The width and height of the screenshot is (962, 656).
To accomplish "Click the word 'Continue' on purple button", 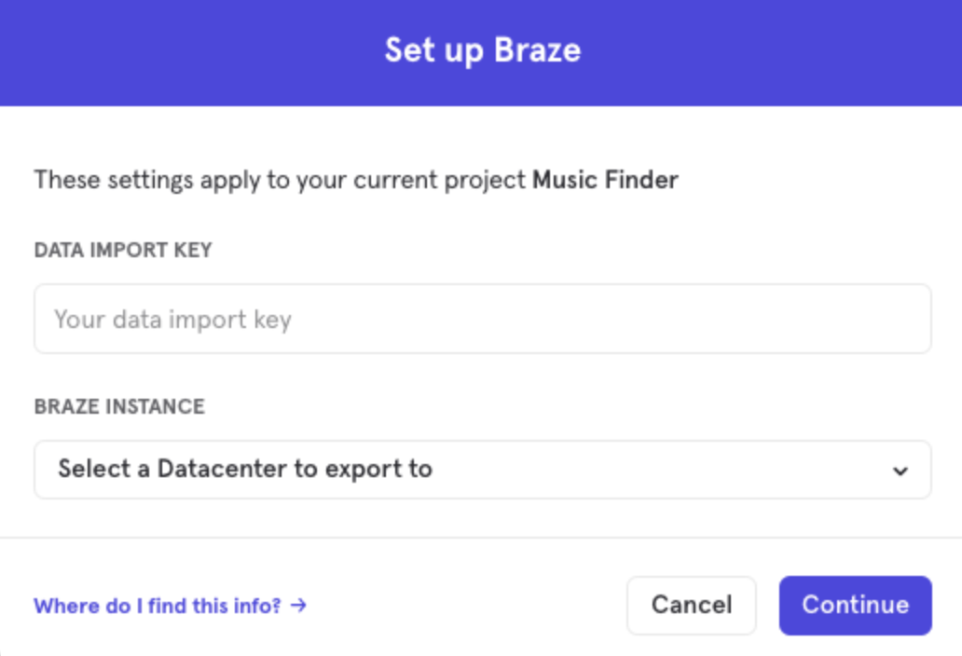I will (855, 605).
